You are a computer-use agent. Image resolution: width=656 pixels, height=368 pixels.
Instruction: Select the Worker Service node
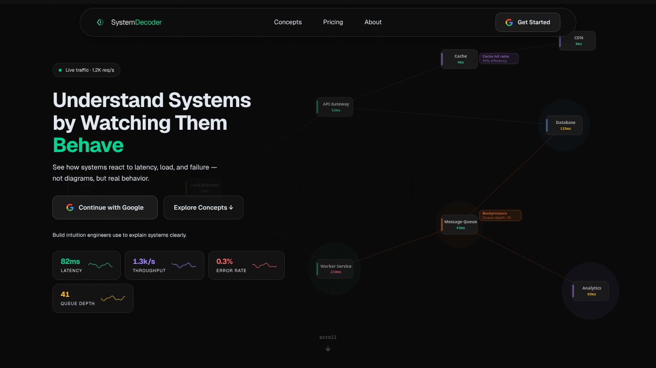pos(335,269)
